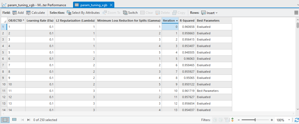Toggle show all records view
299x124 pixels.
(x=5, y=120)
